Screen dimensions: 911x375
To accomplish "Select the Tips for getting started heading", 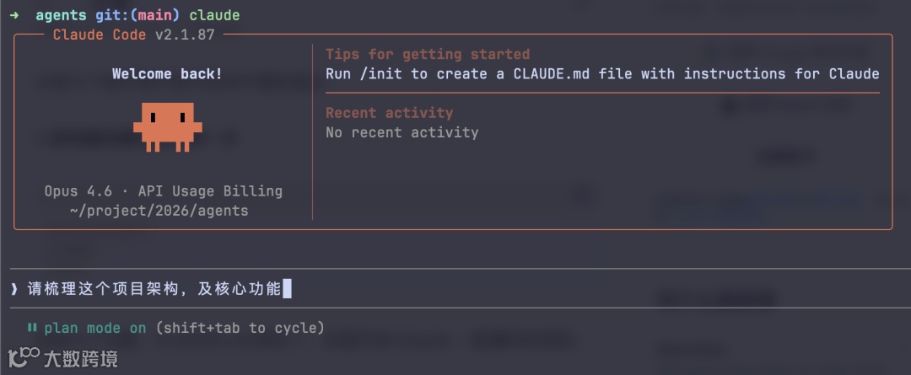I will pos(428,55).
